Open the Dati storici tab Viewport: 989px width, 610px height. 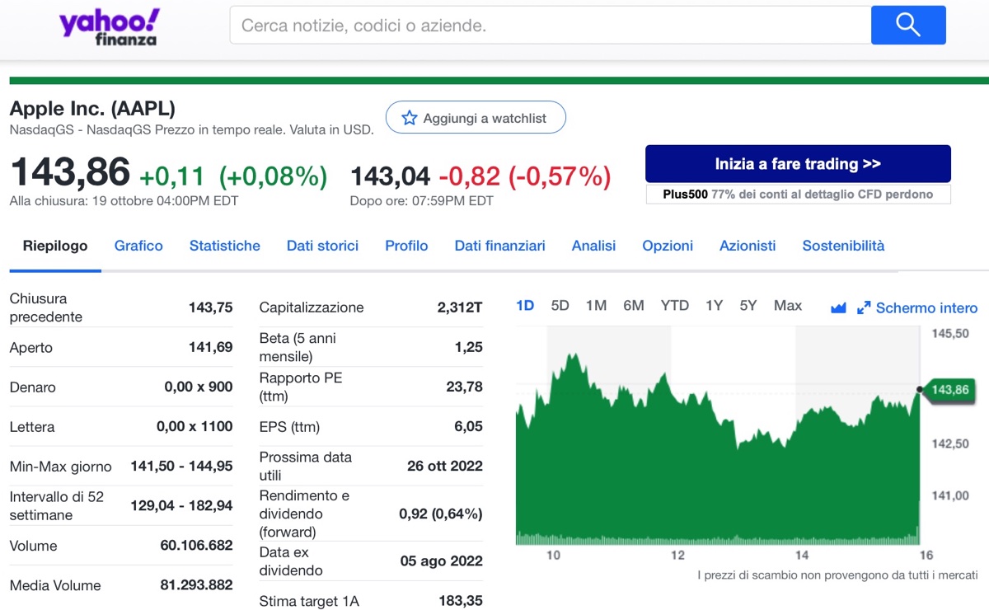tap(322, 245)
